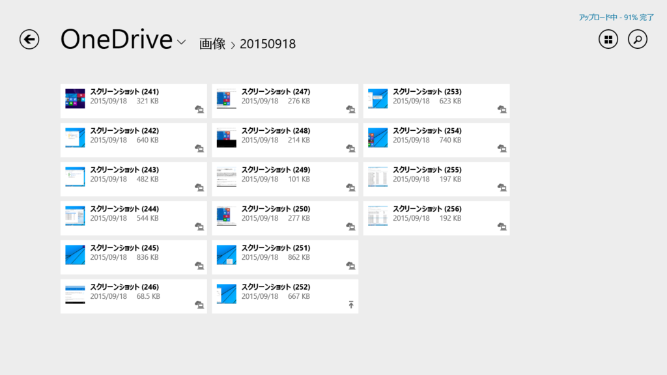Click the cloud sync icon on スクリーンショット (249)

pos(350,187)
